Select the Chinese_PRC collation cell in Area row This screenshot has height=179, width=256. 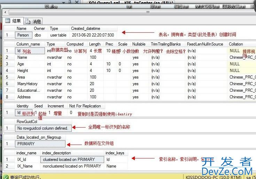point(241,77)
